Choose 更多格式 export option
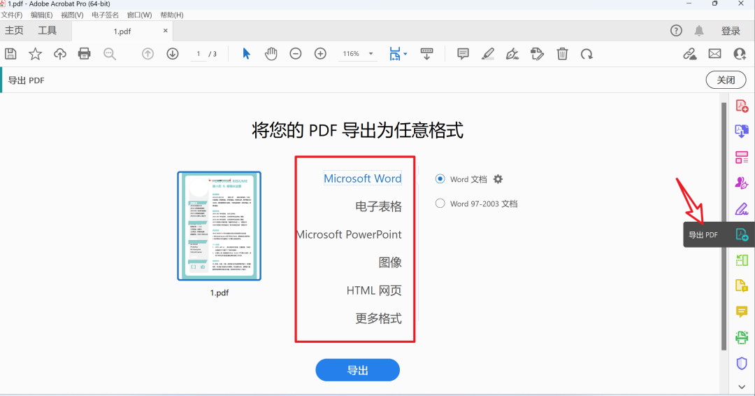The height and width of the screenshot is (396, 755). click(x=378, y=318)
